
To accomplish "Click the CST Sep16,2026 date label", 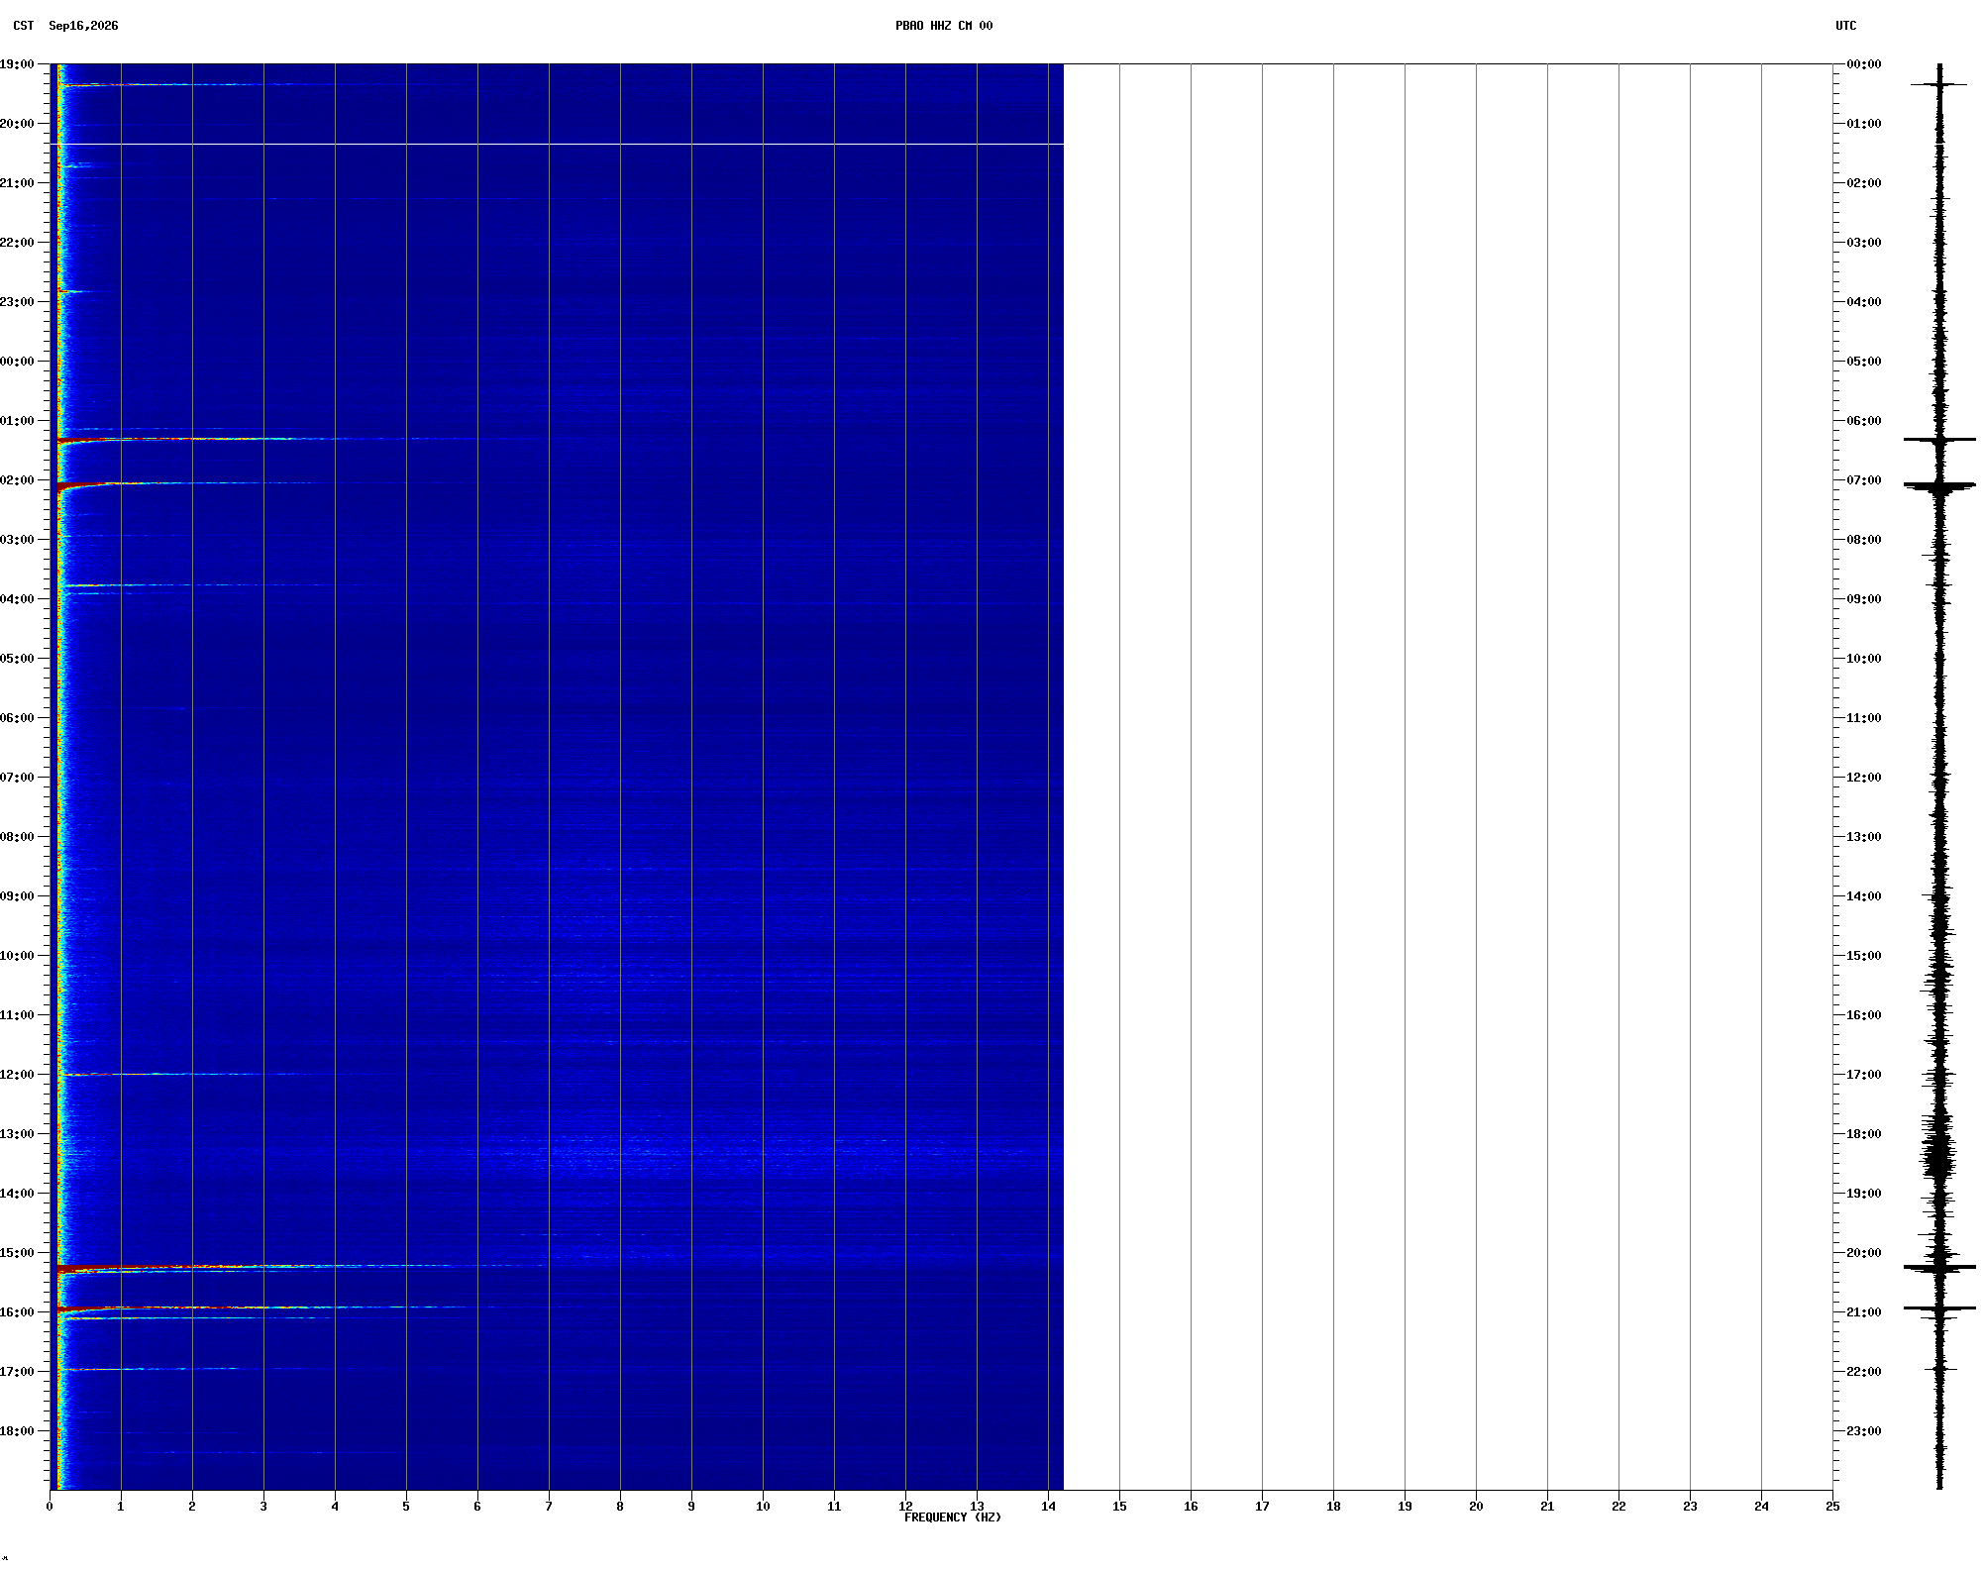I will tap(65, 26).
